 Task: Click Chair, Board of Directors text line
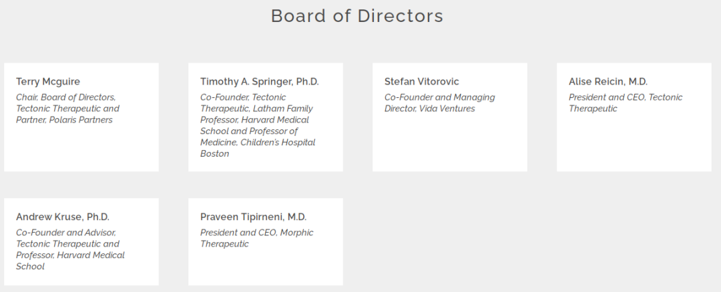(65, 97)
